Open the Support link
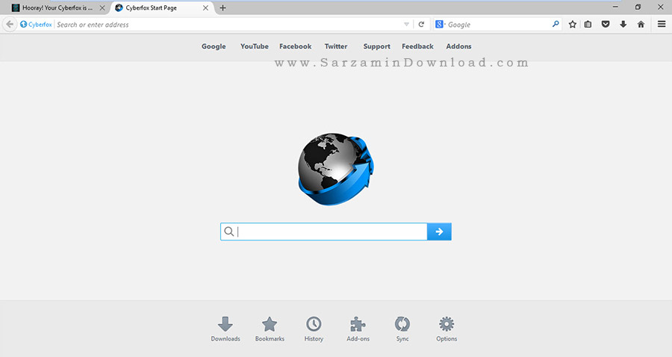 (x=377, y=46)
